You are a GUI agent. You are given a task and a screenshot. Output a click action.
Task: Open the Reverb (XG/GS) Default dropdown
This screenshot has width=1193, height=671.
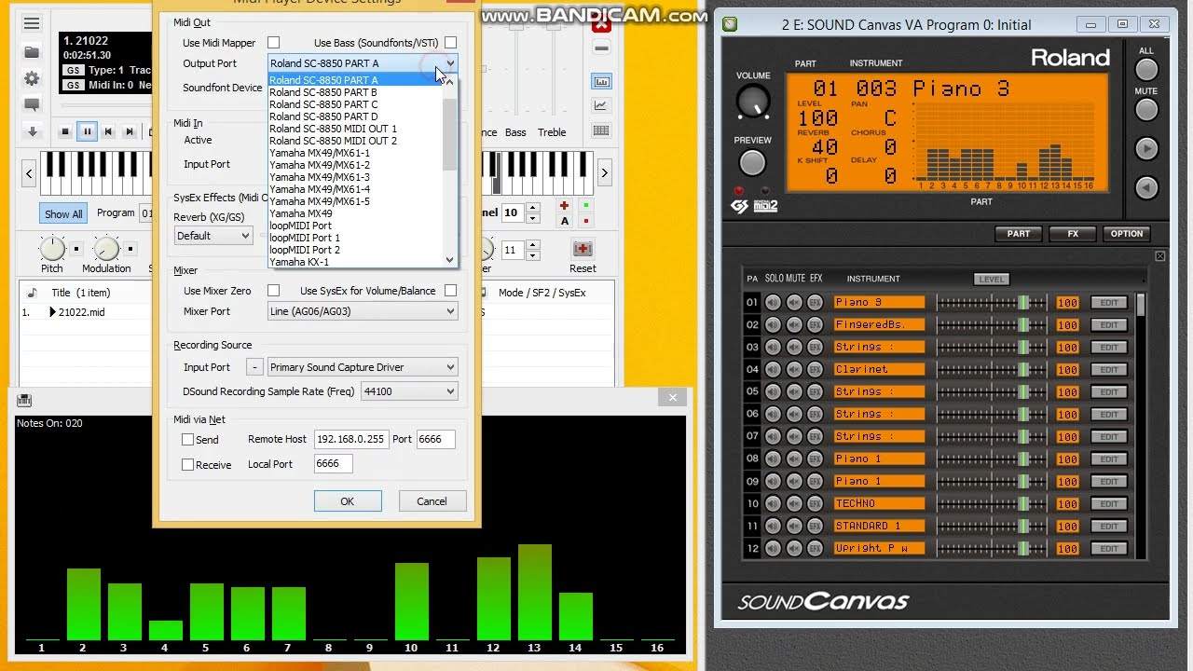(x=213, y=236)
